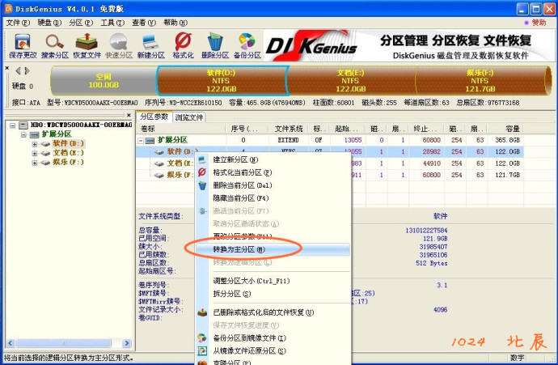Screen dimensions: 558x365
Task: Choose 转换为主分区(M) from context menu
Action: click(x=273, y=249)
